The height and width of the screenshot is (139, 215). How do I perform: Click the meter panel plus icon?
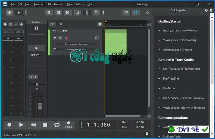coord(21,24)
